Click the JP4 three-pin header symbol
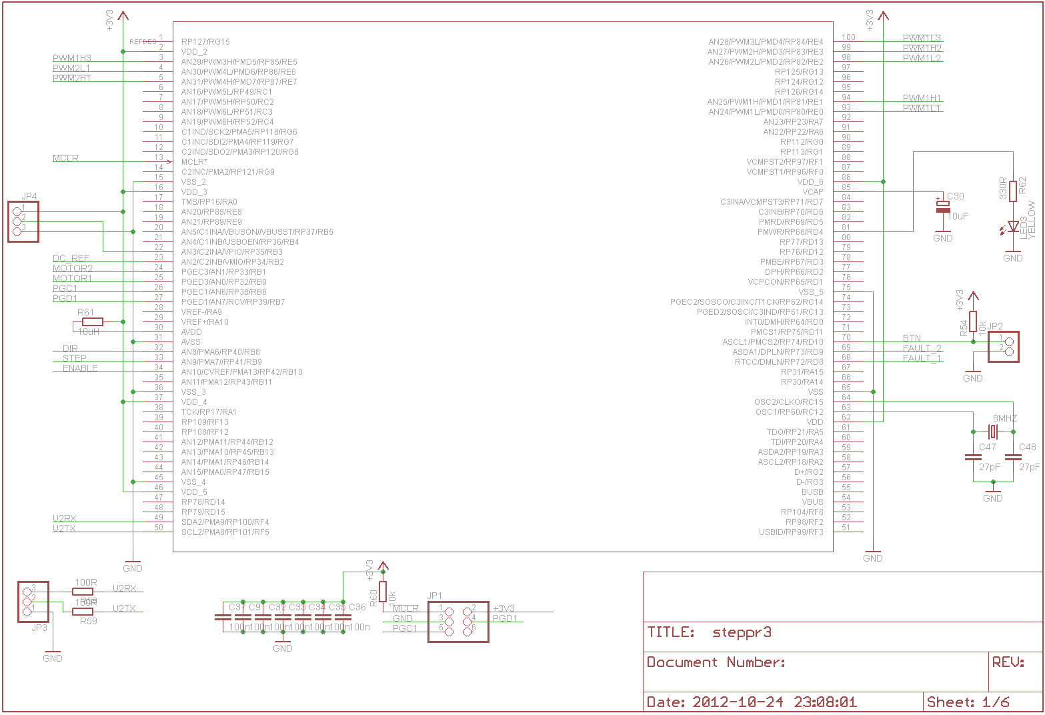The height and width of the screenshot is (715, 1045). tap(23, 221)
